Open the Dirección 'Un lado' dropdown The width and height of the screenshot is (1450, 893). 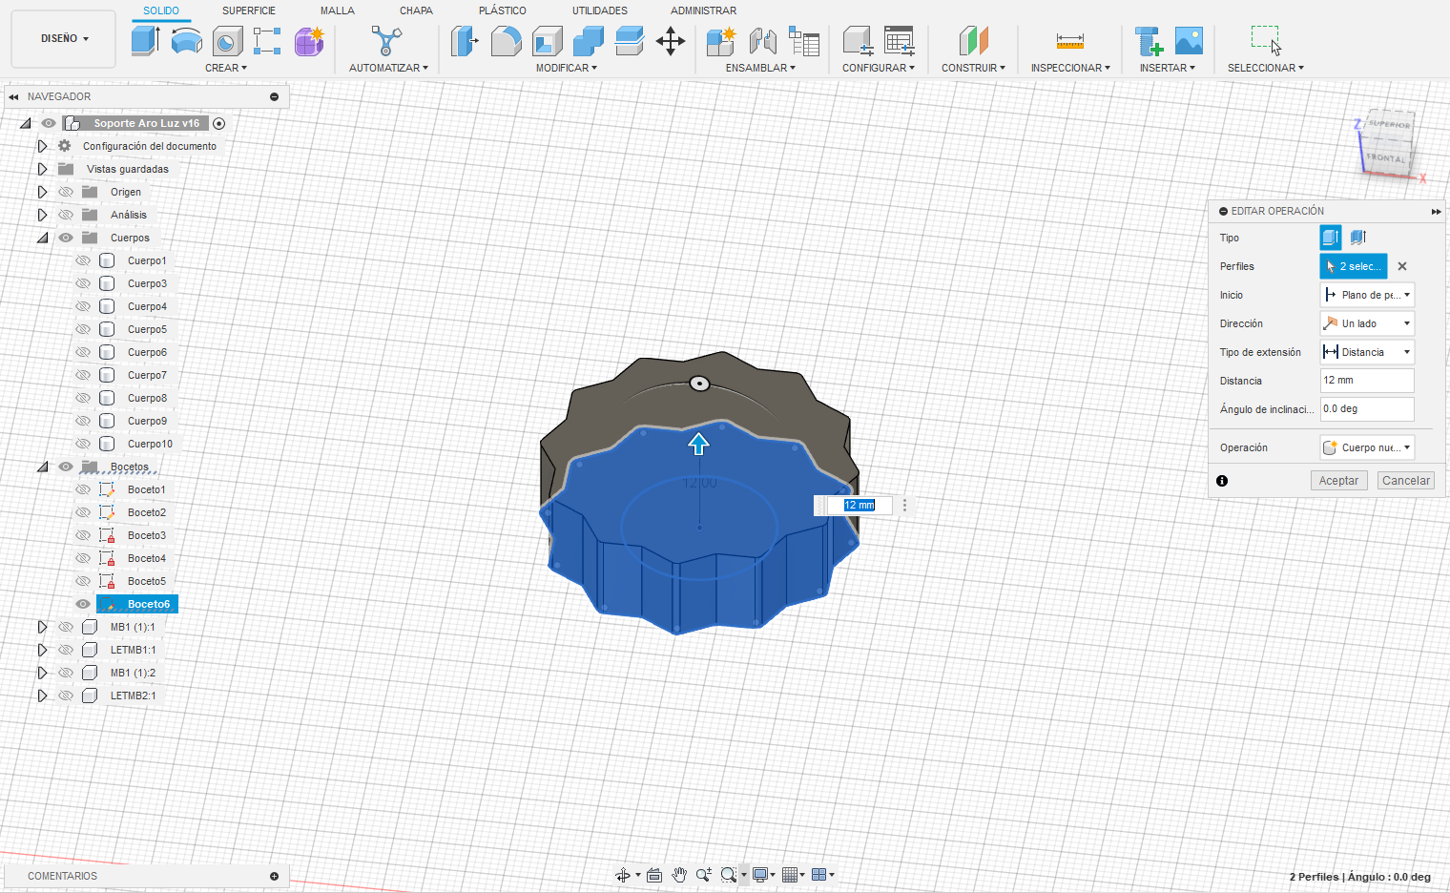(1366, 323)
